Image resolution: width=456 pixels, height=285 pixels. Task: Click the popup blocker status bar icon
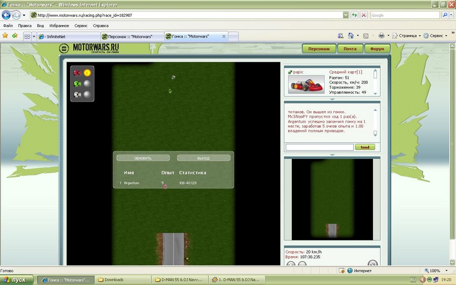(x=342, y=271)
